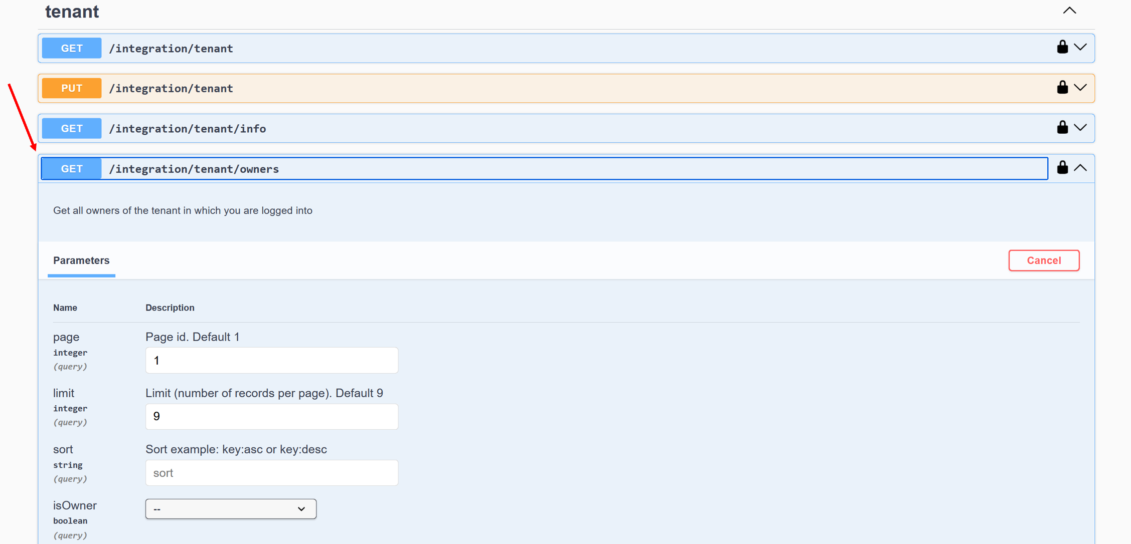Click /integration/tenant/owners path text
This screenshot has width=1131, height=544.
point(194,169)
